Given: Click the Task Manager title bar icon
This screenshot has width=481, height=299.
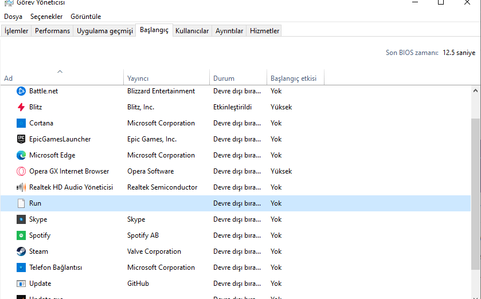Looking at the screenshot, I should pyautogui.click(x=9, y=3).
